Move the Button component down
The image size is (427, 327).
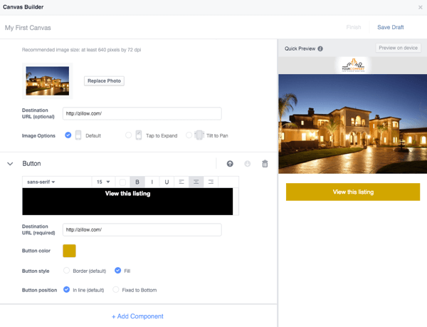pyautogui.click(x=248, y=164)
